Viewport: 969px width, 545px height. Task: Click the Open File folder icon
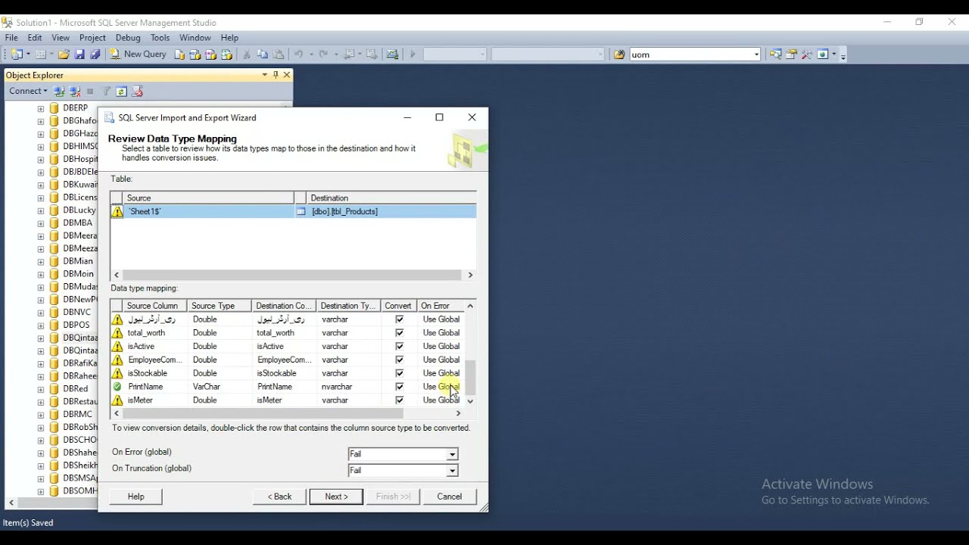click(64, 54)
